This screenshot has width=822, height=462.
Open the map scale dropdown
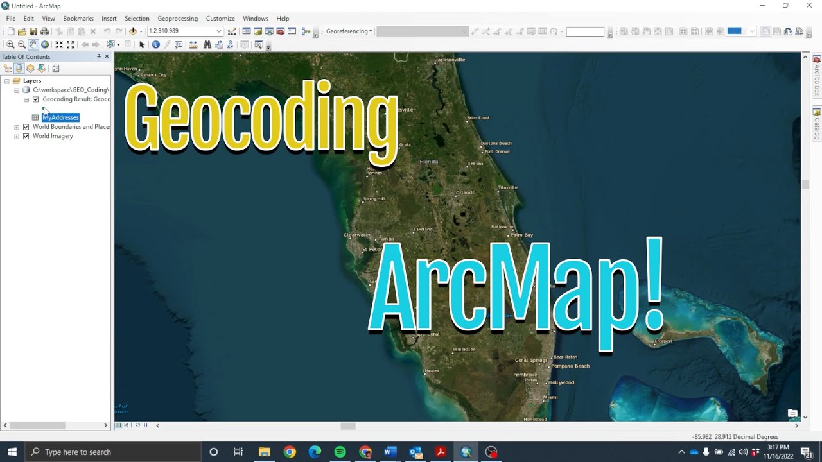[x=218, y=31]
